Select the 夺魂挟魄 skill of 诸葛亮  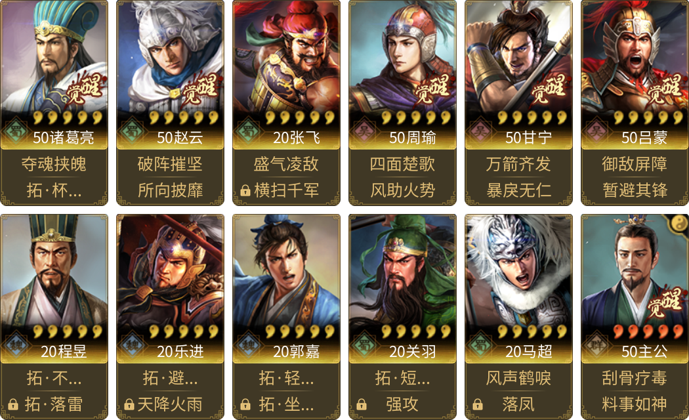54,164
